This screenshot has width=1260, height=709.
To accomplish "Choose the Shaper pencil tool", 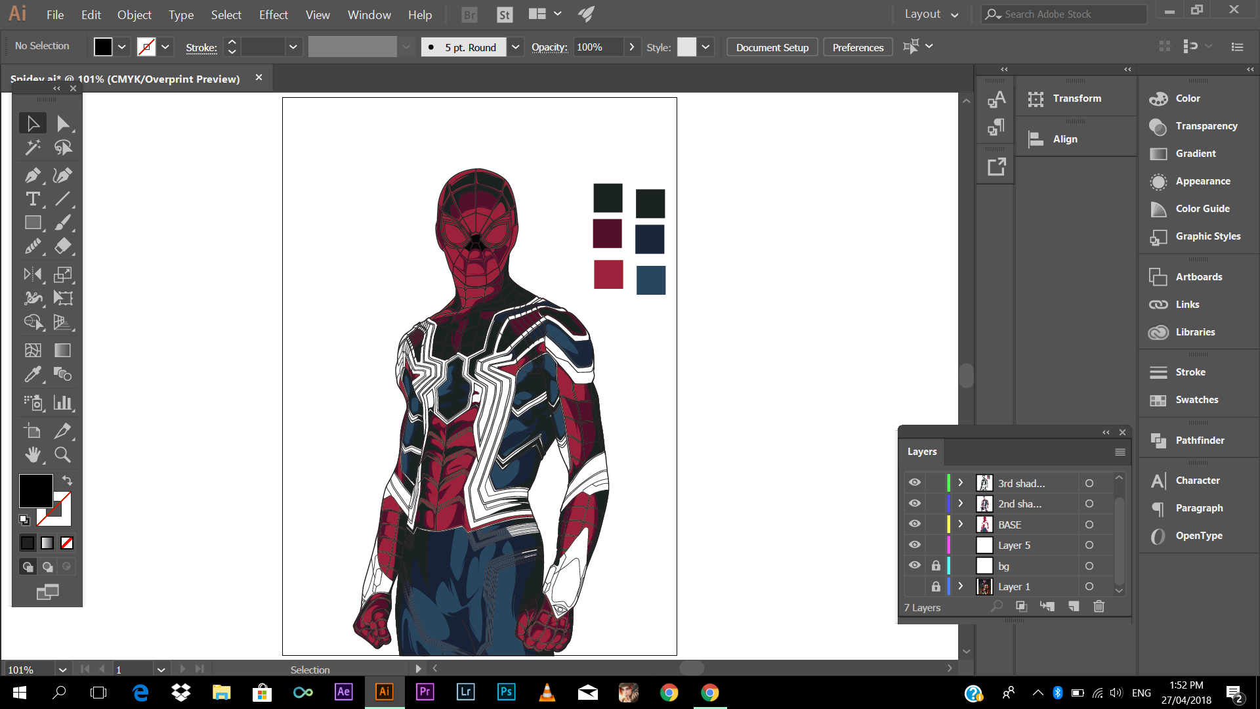I will coord(33,246).
